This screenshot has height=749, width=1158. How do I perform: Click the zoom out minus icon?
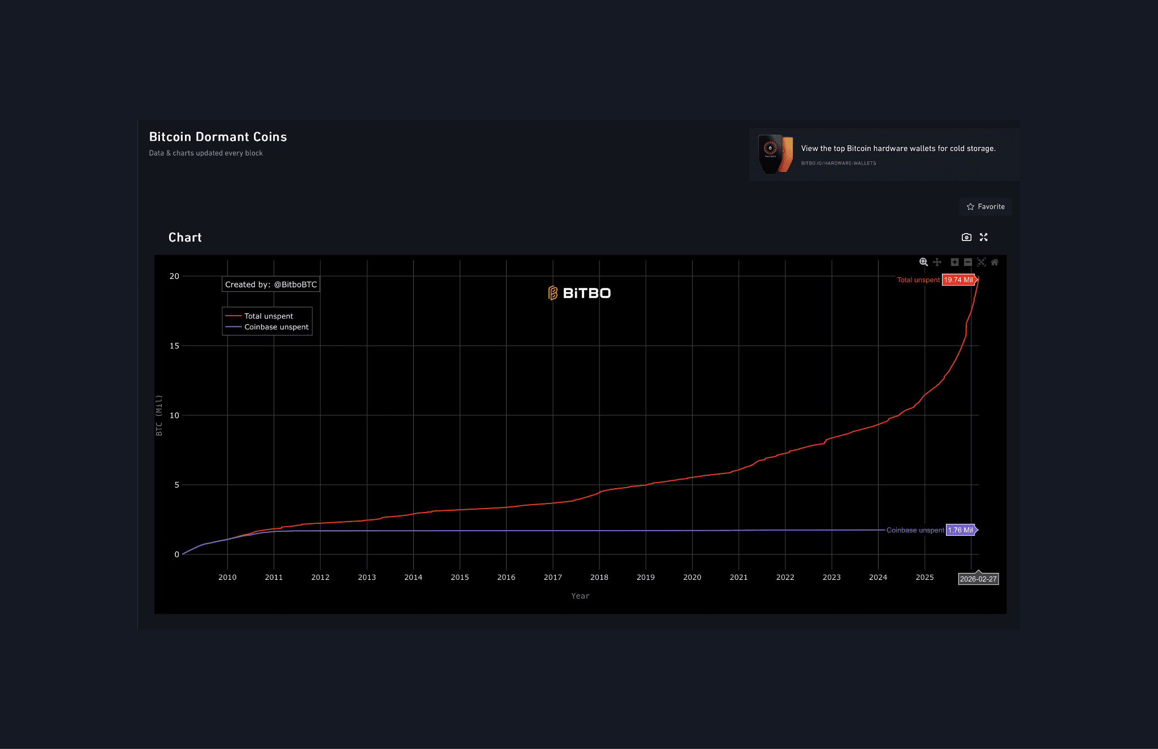pyautogui.click(x=967, y=262)
